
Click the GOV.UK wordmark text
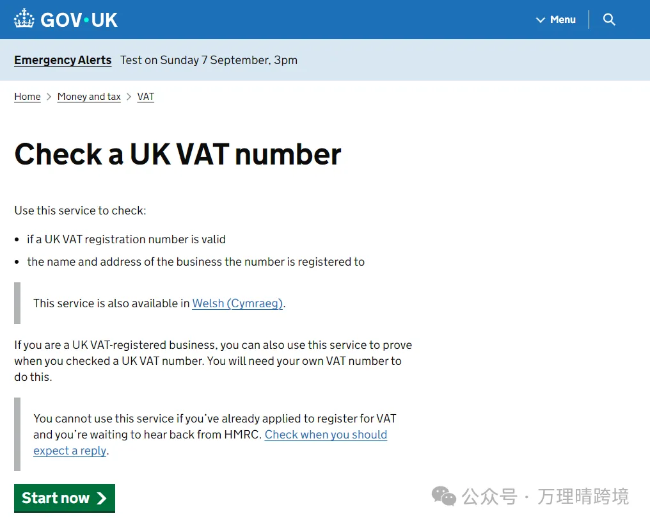click(x=79, y=20)
